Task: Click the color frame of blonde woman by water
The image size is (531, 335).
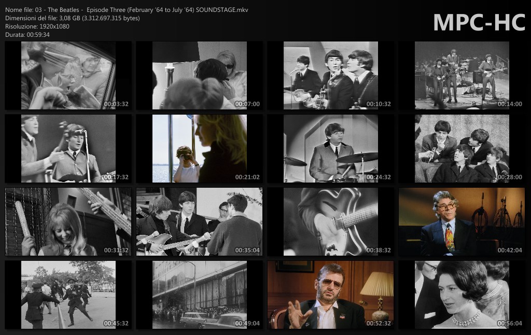Action: (199, 148)
